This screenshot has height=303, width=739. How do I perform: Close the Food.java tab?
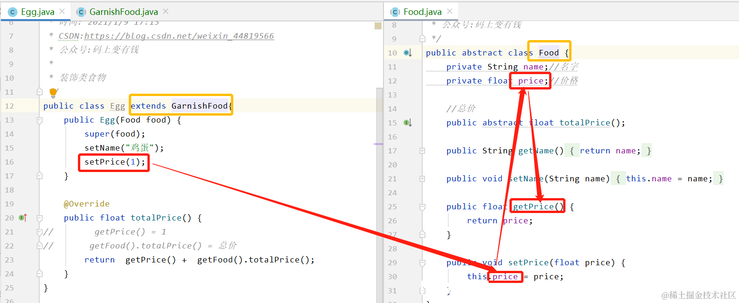(450, 11)
